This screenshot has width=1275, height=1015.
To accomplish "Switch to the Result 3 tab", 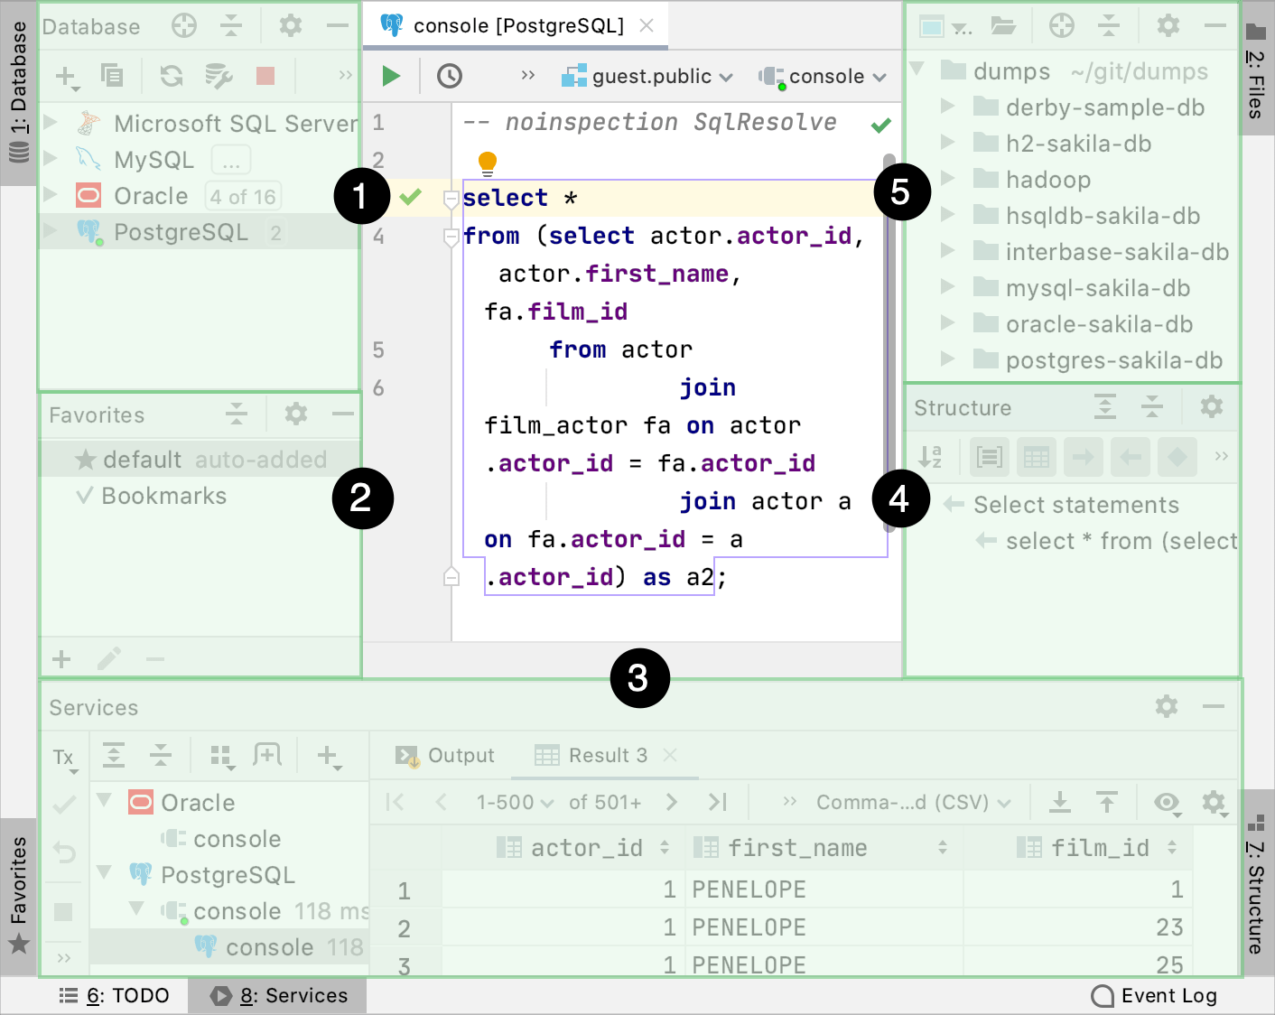I will (x=607, y=756).
